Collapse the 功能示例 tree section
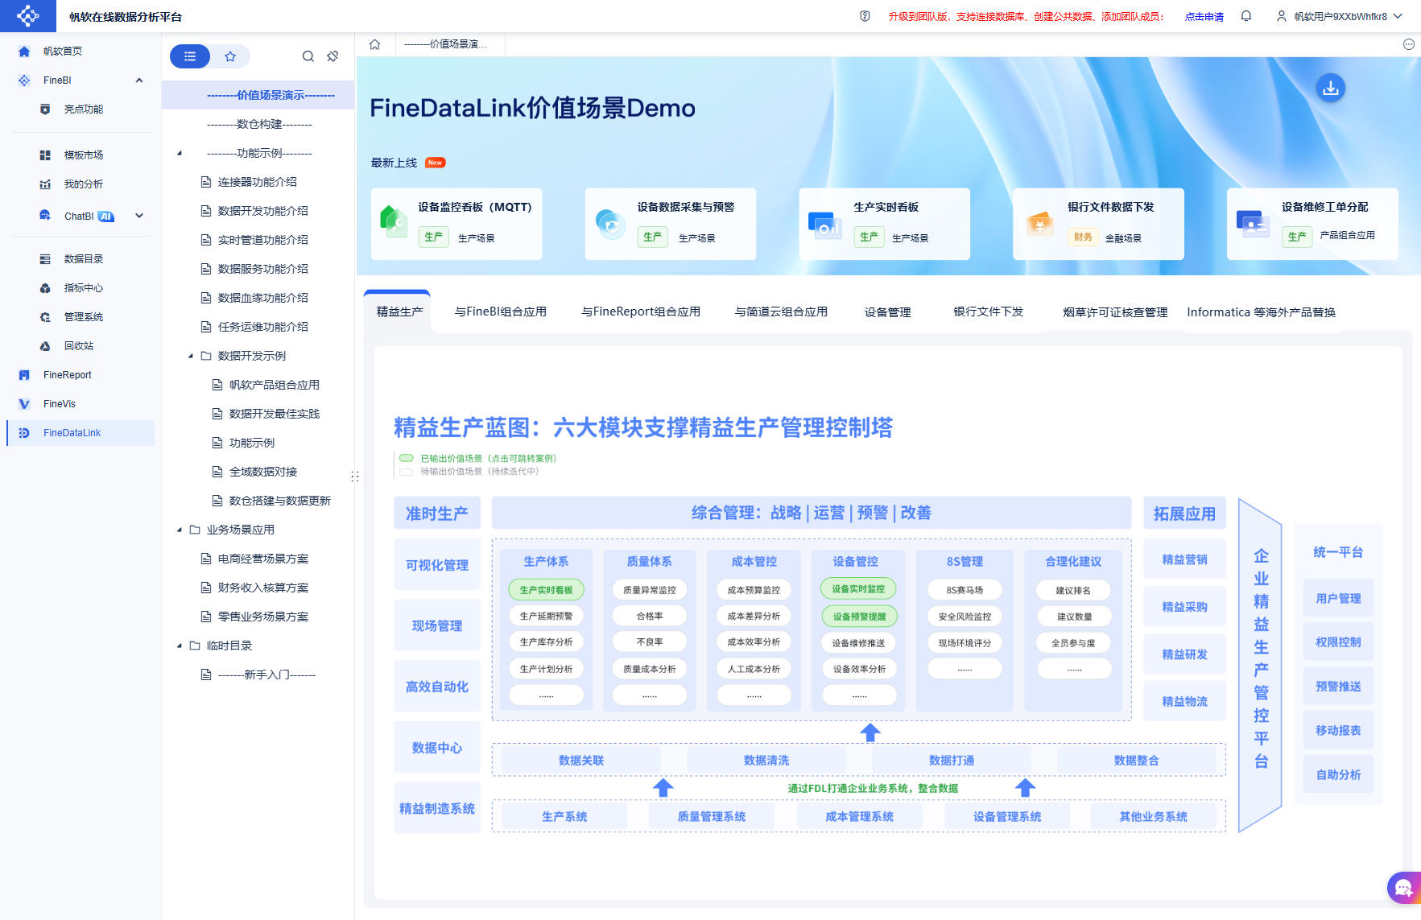The width and height of the screenshot is (1421, 920). [x=180, y=153]
